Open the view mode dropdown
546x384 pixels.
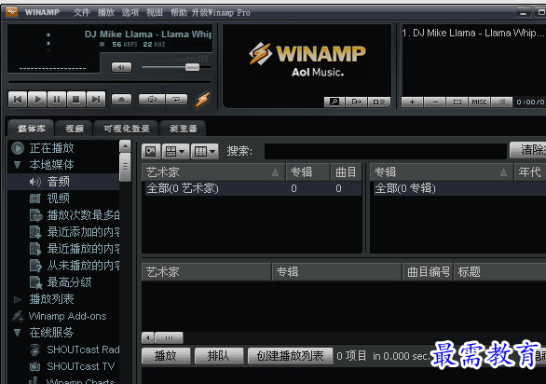(x=176, y=151)
